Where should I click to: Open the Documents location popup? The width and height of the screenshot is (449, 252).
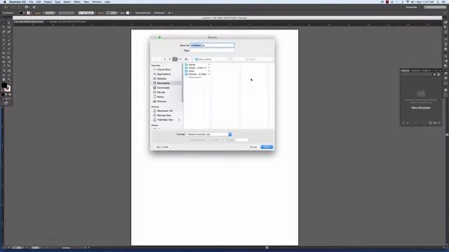click(x=212, y=59)
